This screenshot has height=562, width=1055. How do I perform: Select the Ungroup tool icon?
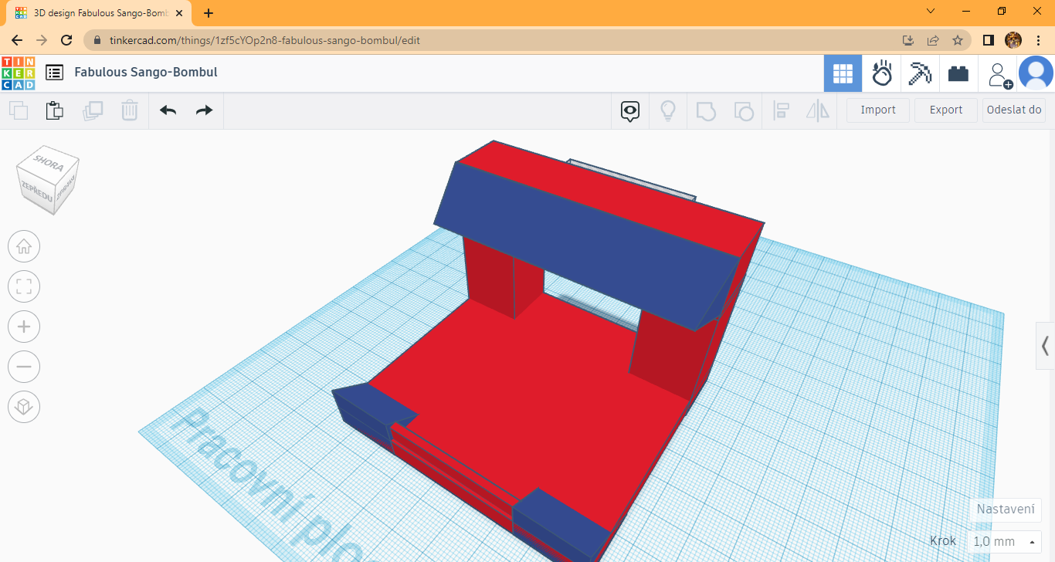[743, 110]
